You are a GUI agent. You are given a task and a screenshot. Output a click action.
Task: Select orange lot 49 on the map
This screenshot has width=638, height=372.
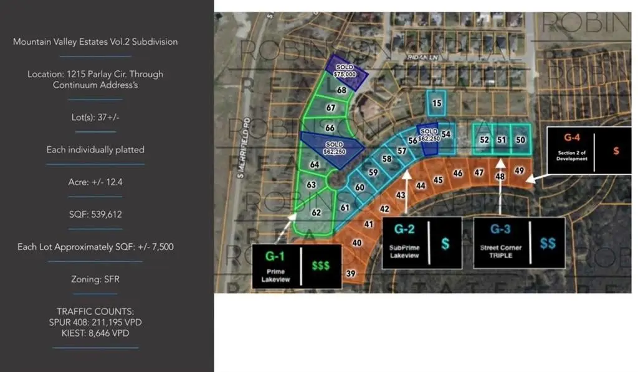click(520, 170)
